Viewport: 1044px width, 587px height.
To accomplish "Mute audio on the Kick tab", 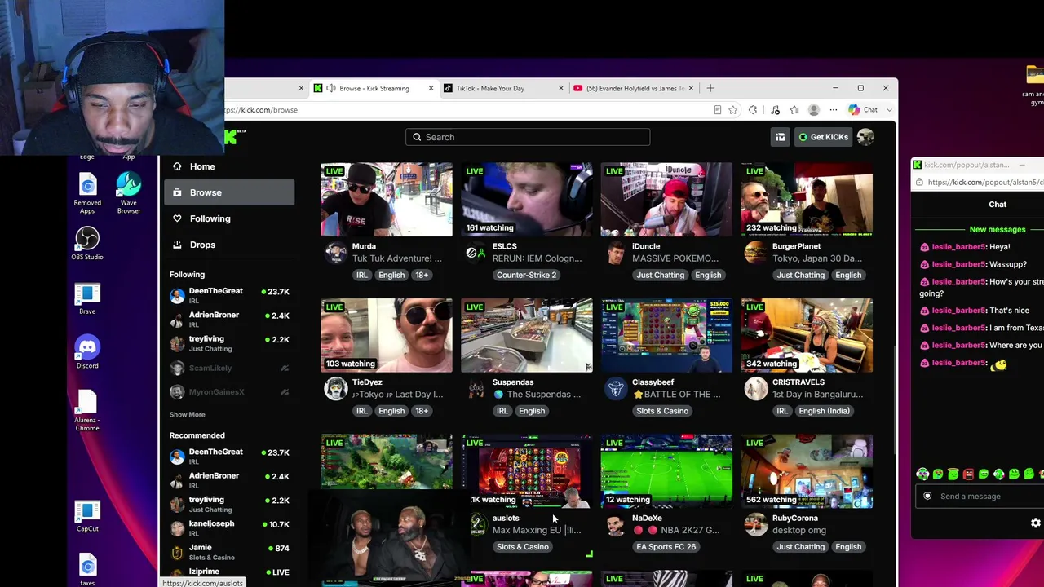I will (330, 88).
